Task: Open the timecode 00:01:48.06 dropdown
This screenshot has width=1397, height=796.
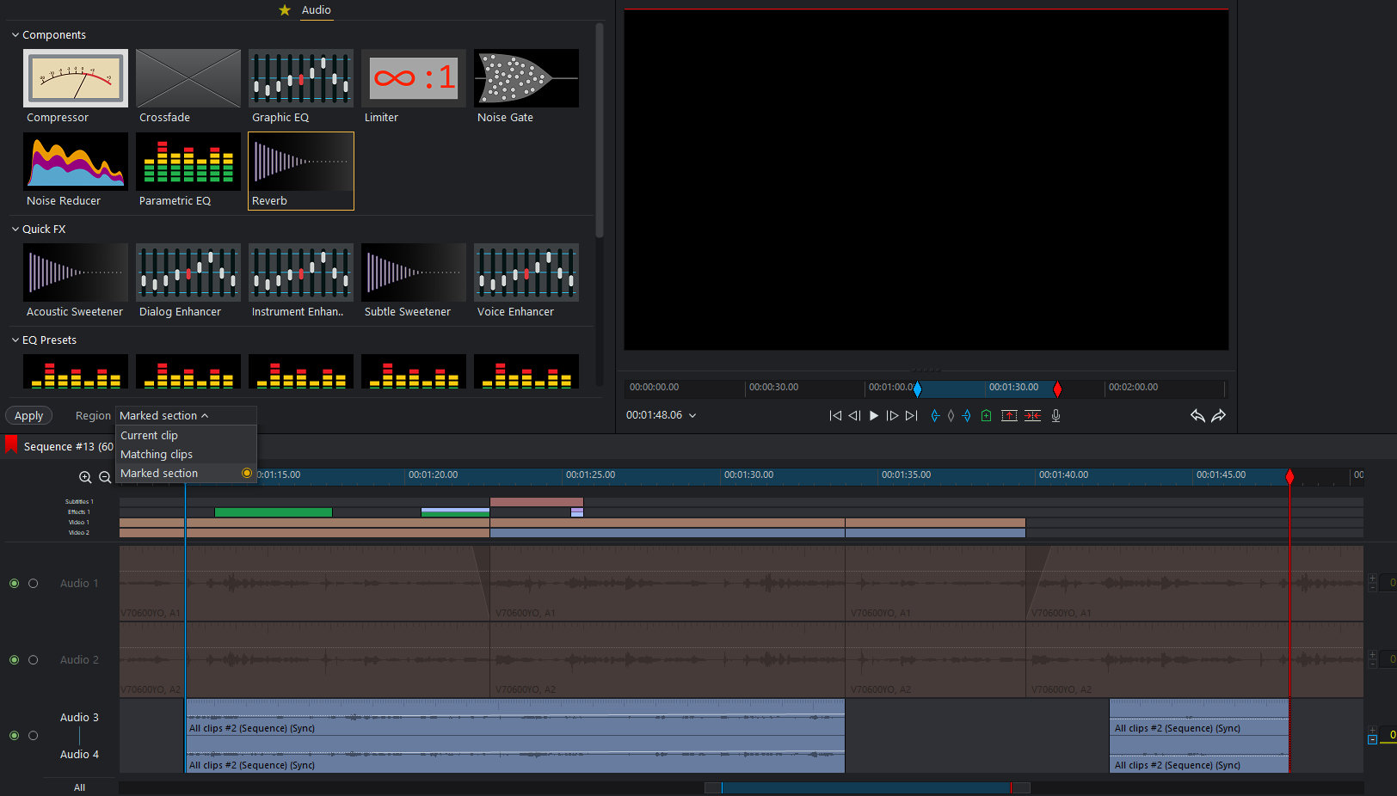Action: click(x=692, y=416)
